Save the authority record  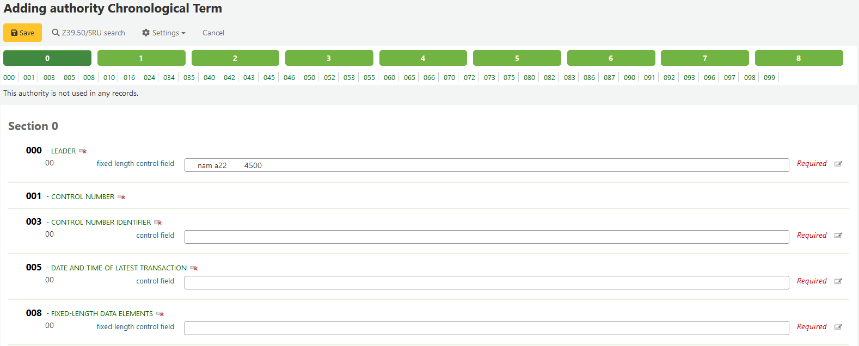[x=22, y=33]
